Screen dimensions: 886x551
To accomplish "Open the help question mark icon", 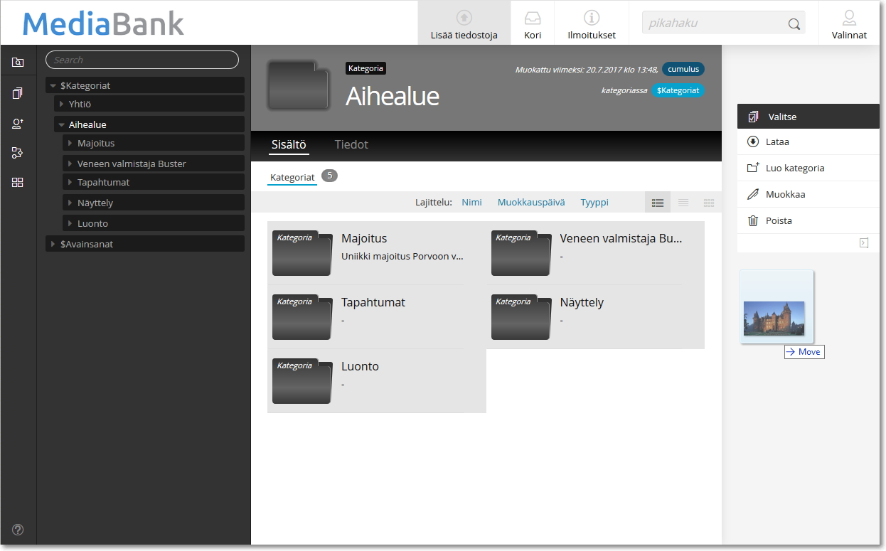I will (x=18, y=529).
